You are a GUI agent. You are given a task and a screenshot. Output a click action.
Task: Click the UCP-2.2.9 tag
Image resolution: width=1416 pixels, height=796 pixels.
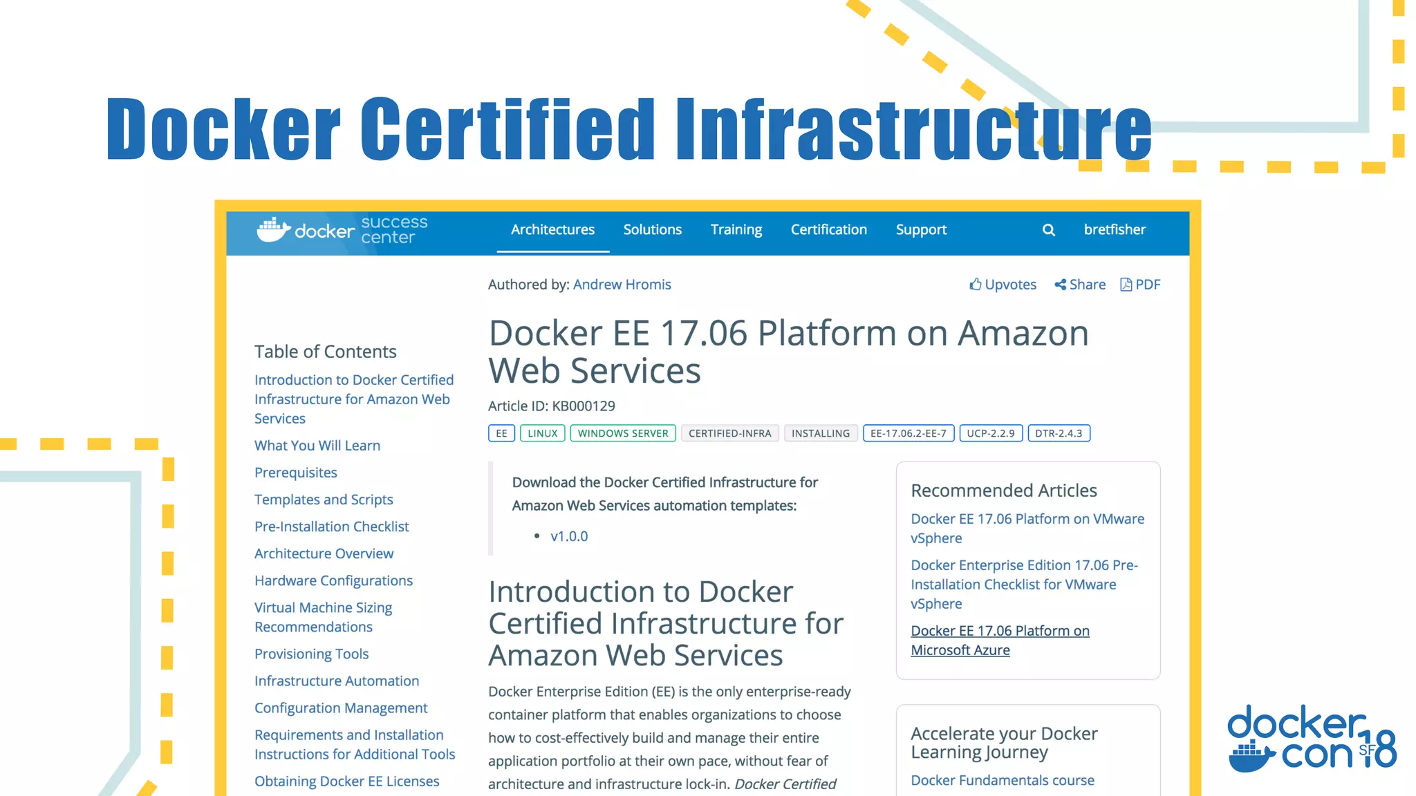pyautogui.click(x=991, y=433)
